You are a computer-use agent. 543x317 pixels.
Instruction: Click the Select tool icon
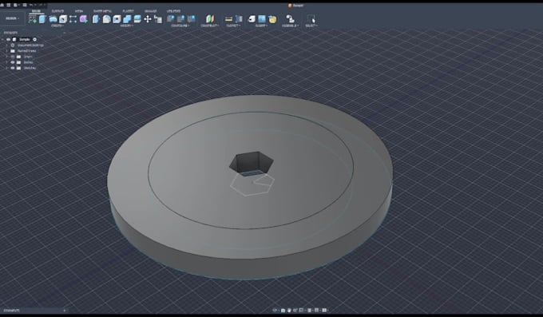(x=311, y=18)
